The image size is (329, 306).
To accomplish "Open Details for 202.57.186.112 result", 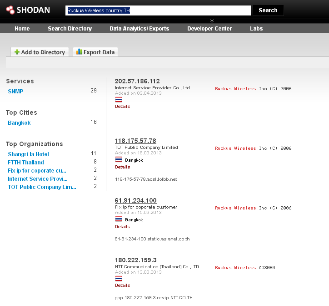I will (x=123, y=107).
